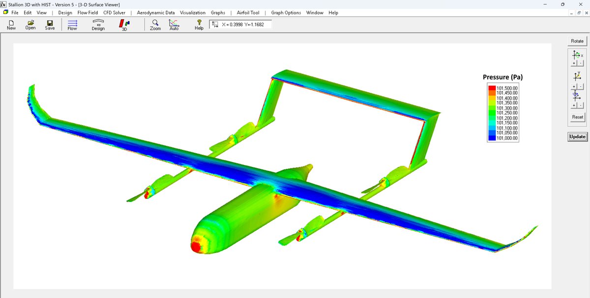The width and height of the screenshot is (590, 298).
Task: Open Help via the question mark icon
Action: coord(199,24)
